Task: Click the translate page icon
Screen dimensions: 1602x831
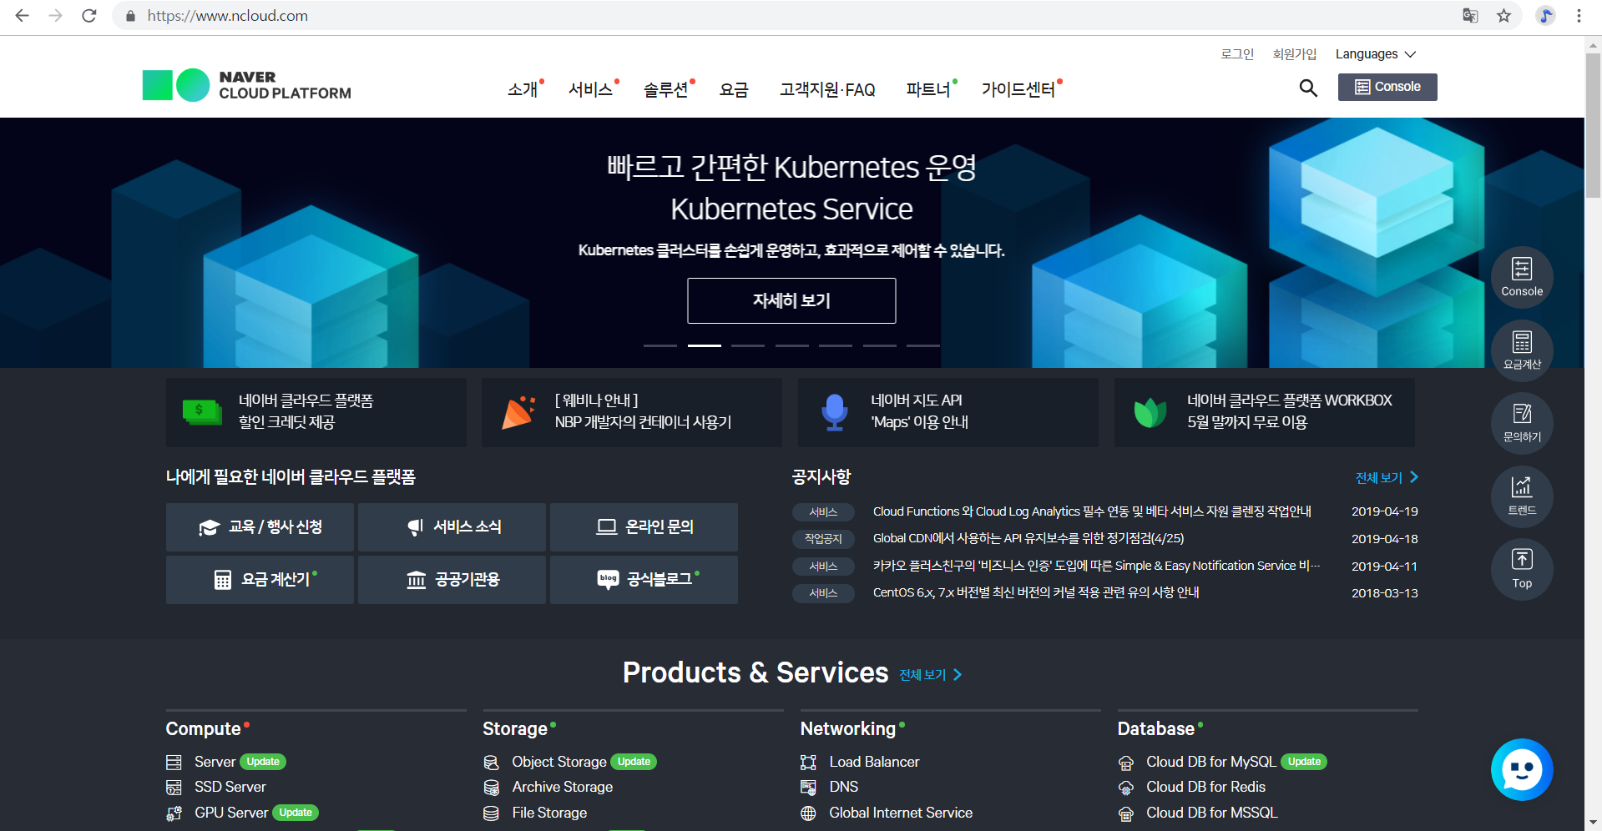Action: click(1470, 16)
